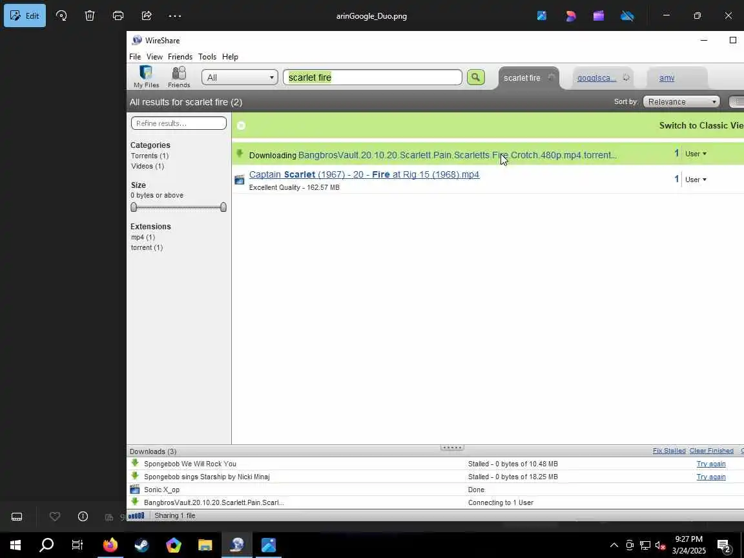744x558 pixels.
Task: Toggle the filmstrip icon at Photos bottom left
Action: (x=17, y=517)
